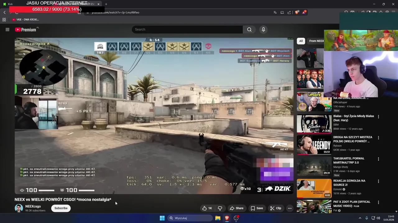Expand the system tray hidden icons chevron
398x223 pixels.
(x=360, y=218)
